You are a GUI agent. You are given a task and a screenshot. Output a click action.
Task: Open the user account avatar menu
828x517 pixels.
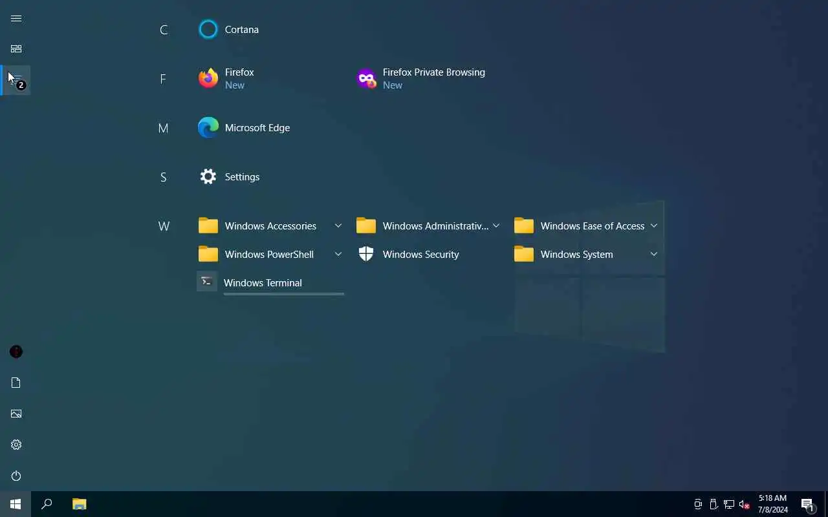(x=16, y=352)
